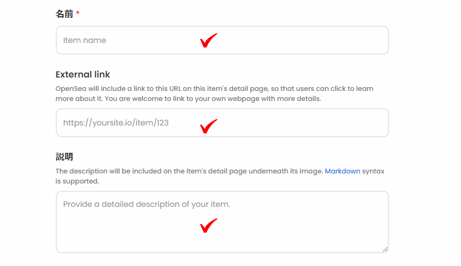Focus the description textarea
This screenshot has width=461, height=266.
[x=222, y=222]
